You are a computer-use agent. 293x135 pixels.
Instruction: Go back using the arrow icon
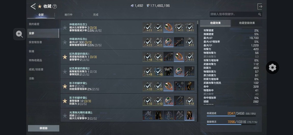(x=33, y=6)
